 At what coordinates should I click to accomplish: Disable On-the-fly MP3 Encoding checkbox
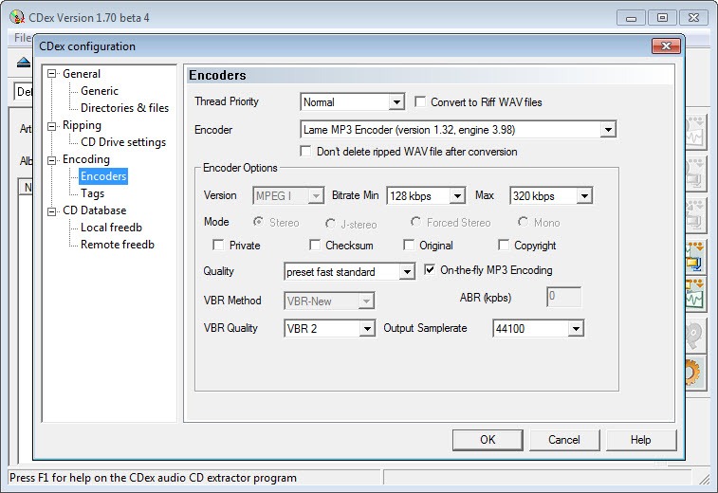[430, 269]
